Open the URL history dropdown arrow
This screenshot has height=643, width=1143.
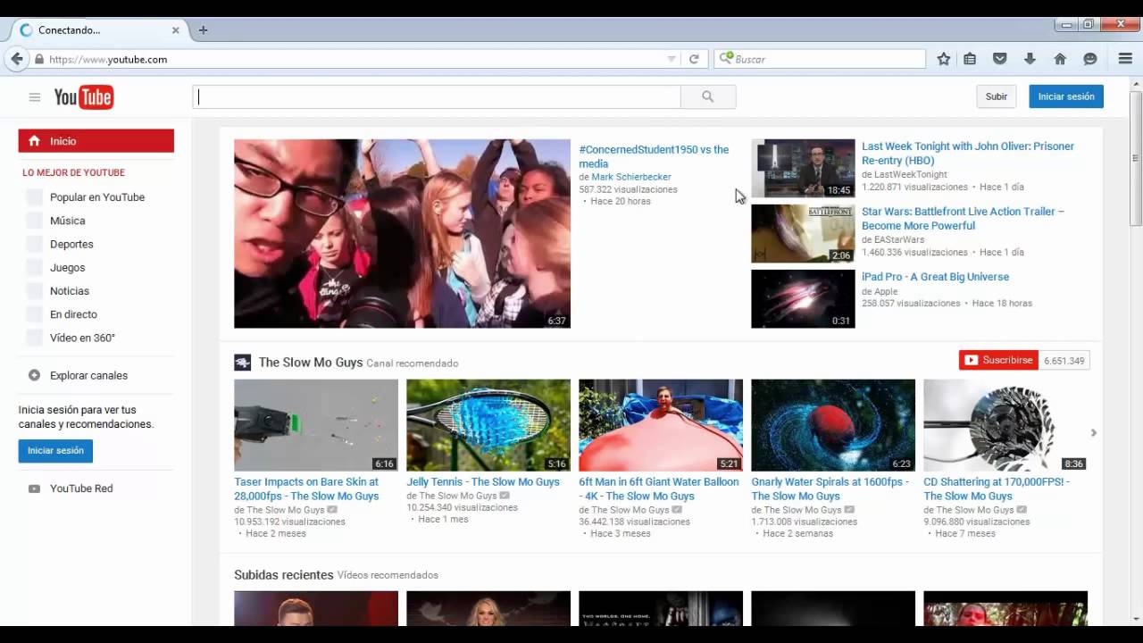672,59
